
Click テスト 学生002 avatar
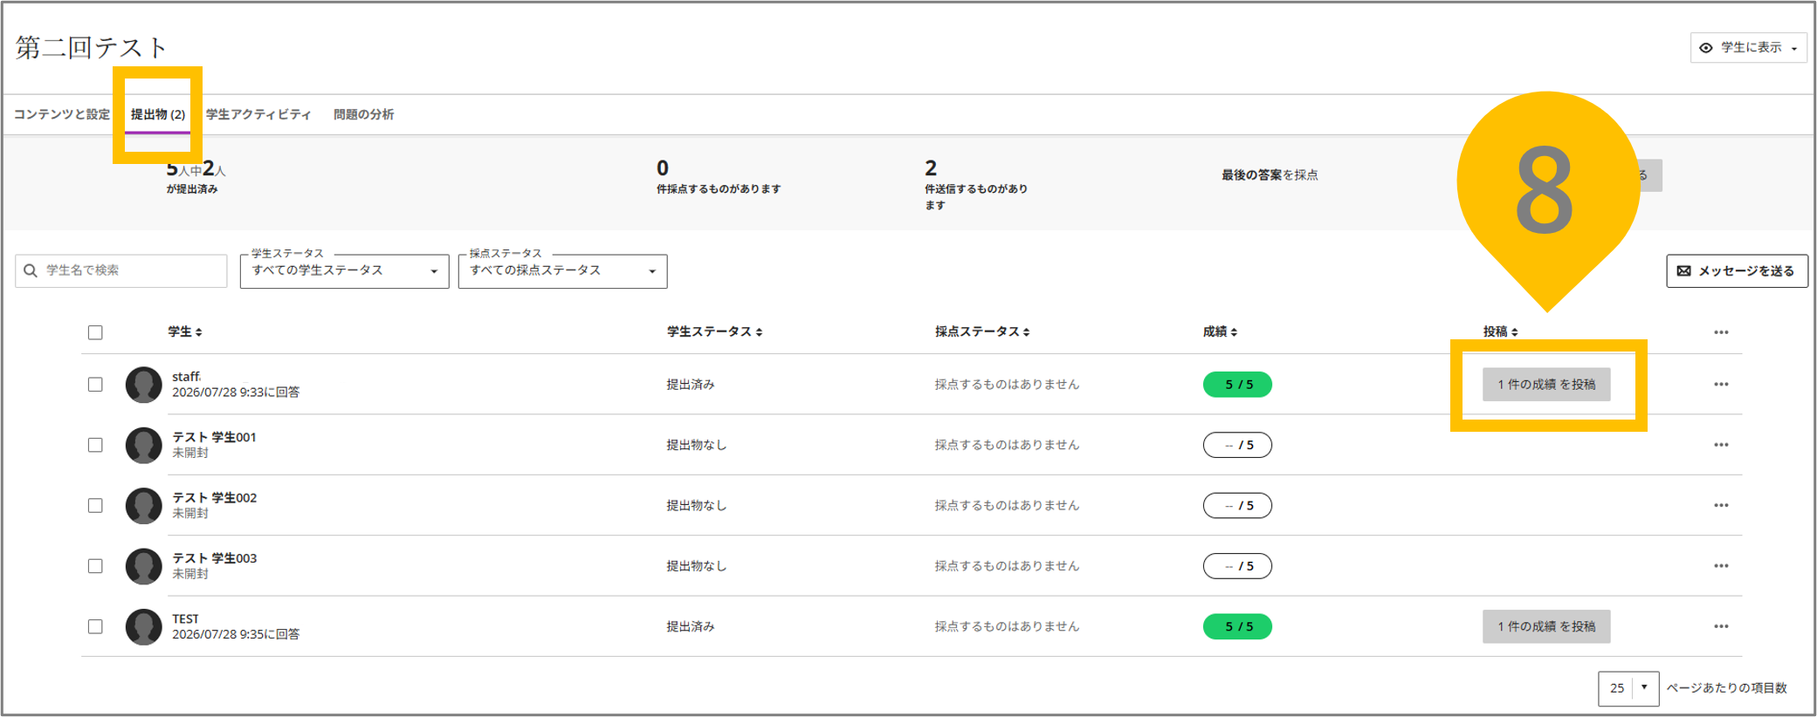click(x=143, y=506)
